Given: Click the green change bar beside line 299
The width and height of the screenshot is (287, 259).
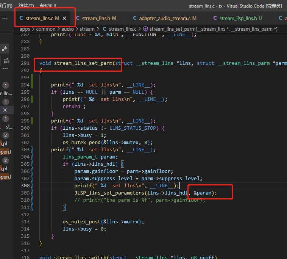Looking at the screenshot, I should click(32, 121).
